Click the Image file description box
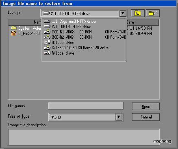Viewport: 178px width, 149px height. [84, 137]
